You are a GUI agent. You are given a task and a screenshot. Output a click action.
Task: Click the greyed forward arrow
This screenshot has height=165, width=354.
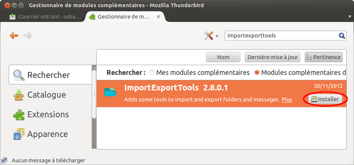coord(28,36)
